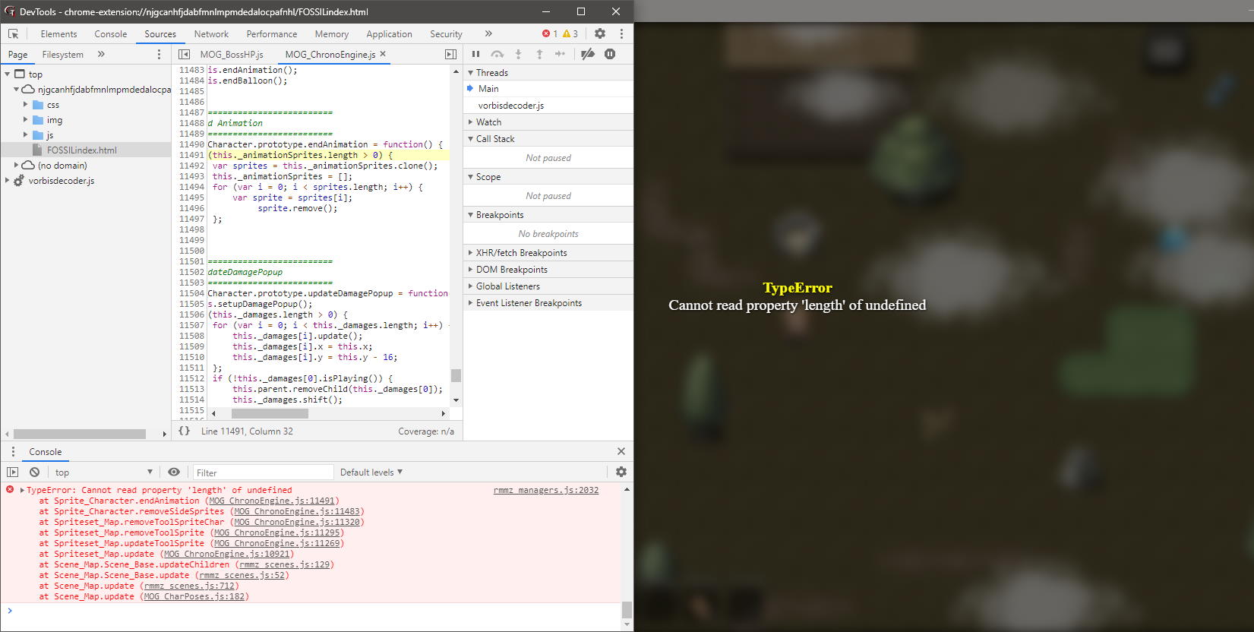Deactivate breakpoints toggle
This screenshot has height=632, width=1254.
[x=588, y=54]
